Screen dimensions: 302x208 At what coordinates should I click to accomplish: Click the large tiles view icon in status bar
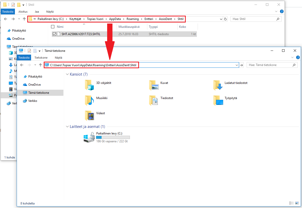[297, 203]
